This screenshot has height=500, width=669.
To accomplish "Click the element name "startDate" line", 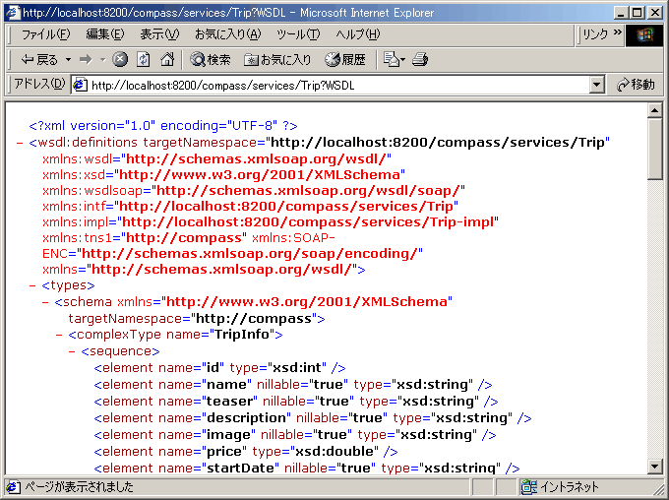I will 307,468.
